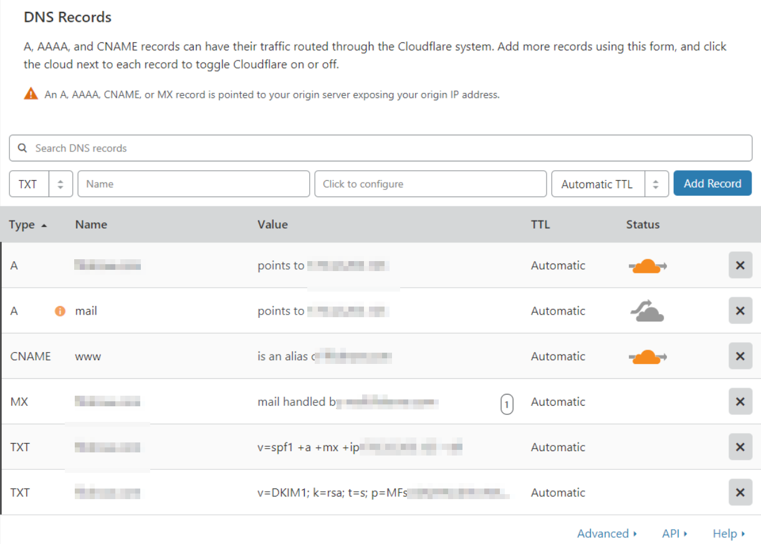Open the Automatic TTL dropdown

click(x=610, y=184)
